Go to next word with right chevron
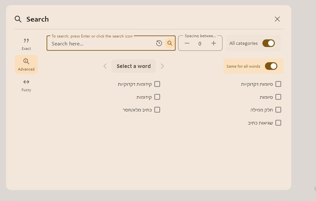This screenshot has height=201, width=316. 162,66
